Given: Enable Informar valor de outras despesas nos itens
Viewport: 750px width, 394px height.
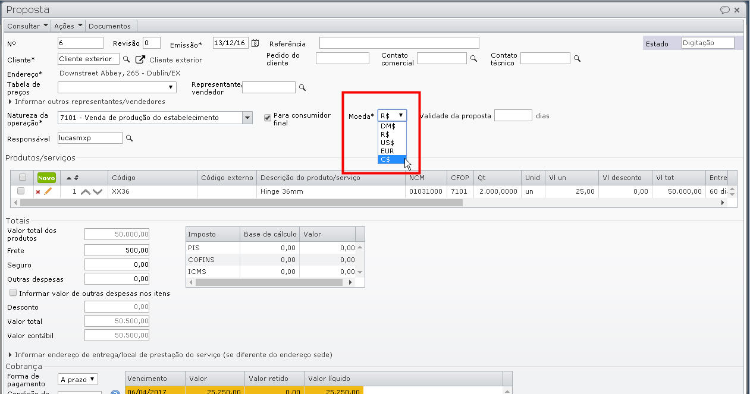Looking at the screenshot, I should [13, 293].
